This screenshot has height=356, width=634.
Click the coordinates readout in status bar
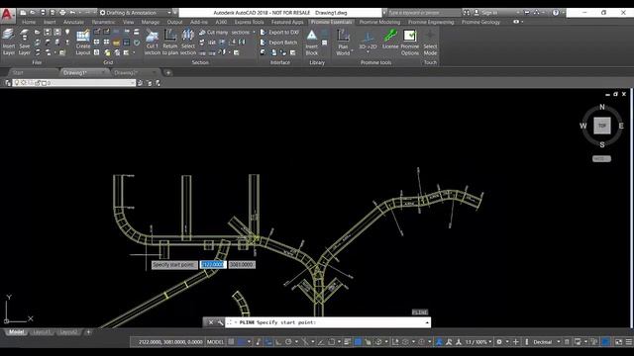pos(170,342)
